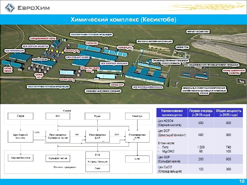
Task: Select the КАРЬЕР КЕСИКТОБЕ quarry label
Action: click(198, 32)
